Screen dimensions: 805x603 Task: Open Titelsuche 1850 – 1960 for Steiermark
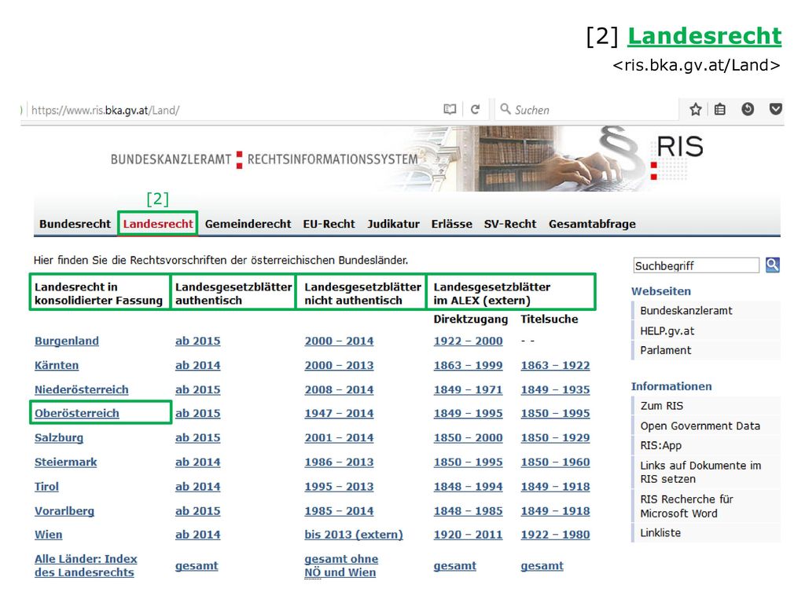pyautogui.click(x=556, y=462)
